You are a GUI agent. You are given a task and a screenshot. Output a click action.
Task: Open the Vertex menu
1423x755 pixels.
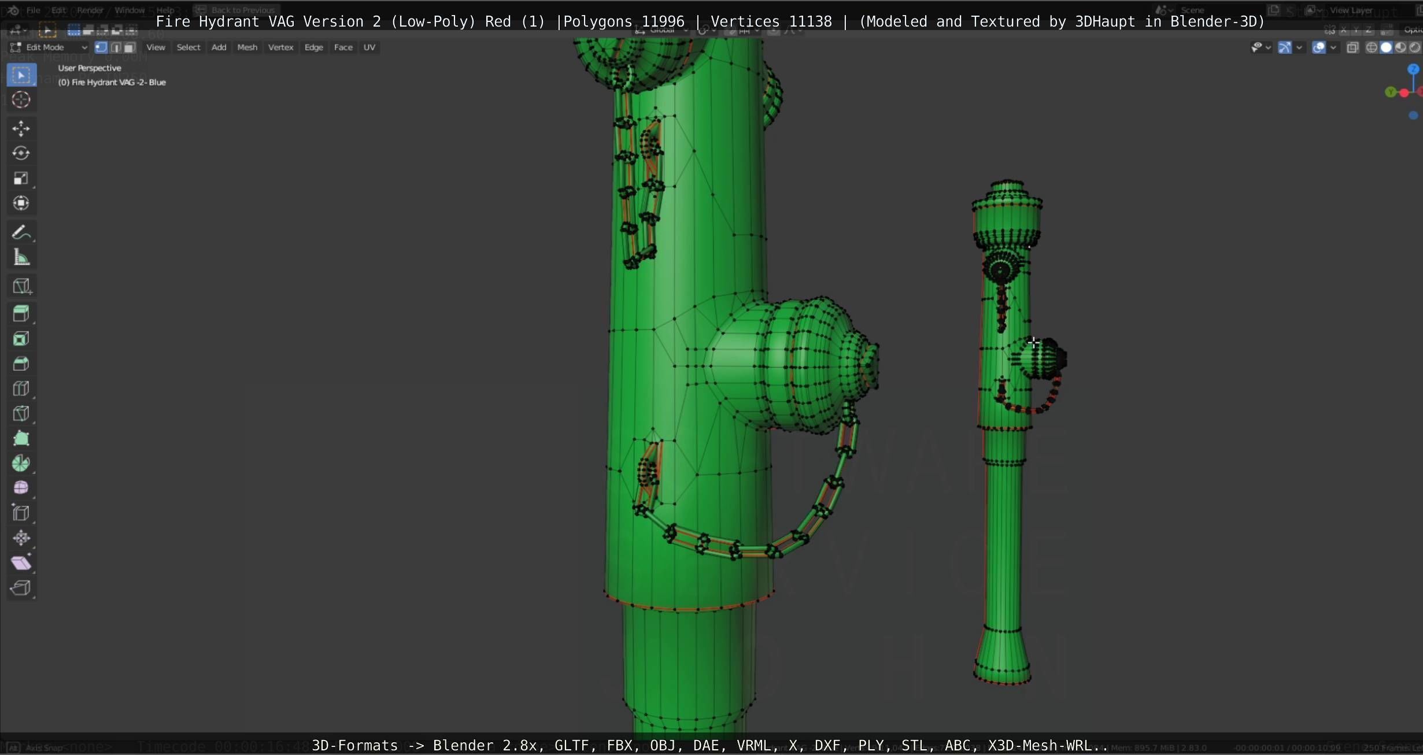(x=280, y=47)
